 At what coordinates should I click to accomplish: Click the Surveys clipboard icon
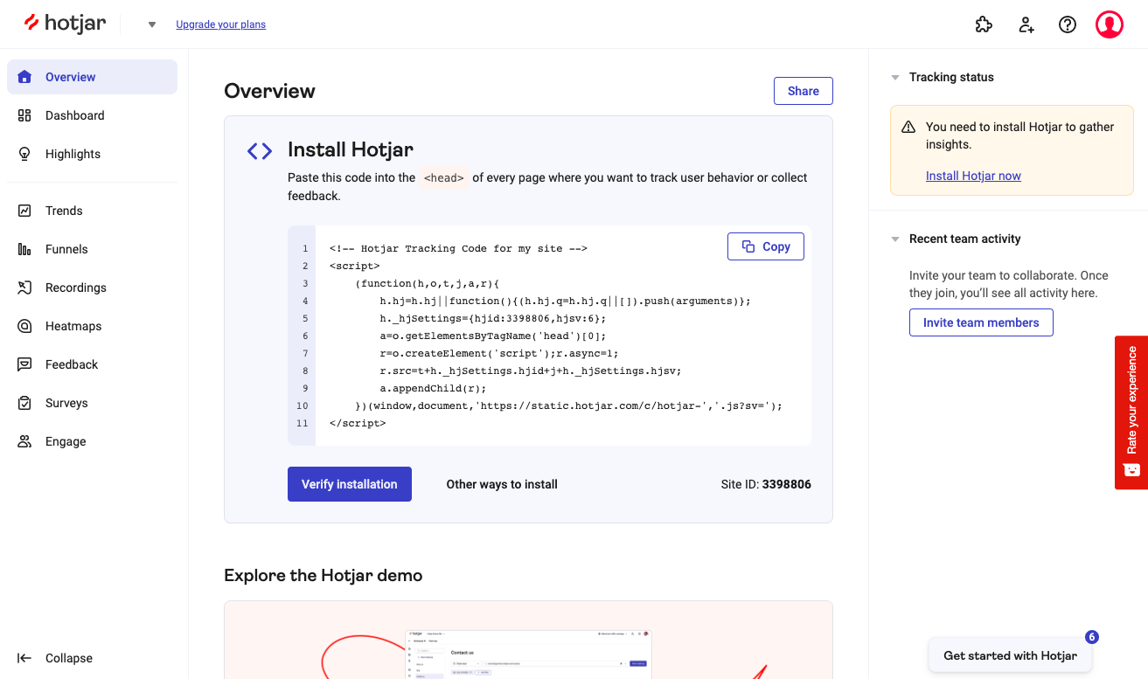[25, 403]
